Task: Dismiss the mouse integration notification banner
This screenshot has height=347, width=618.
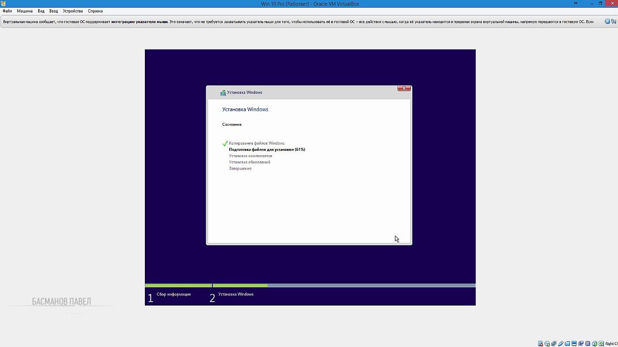Action: [607, 21]
